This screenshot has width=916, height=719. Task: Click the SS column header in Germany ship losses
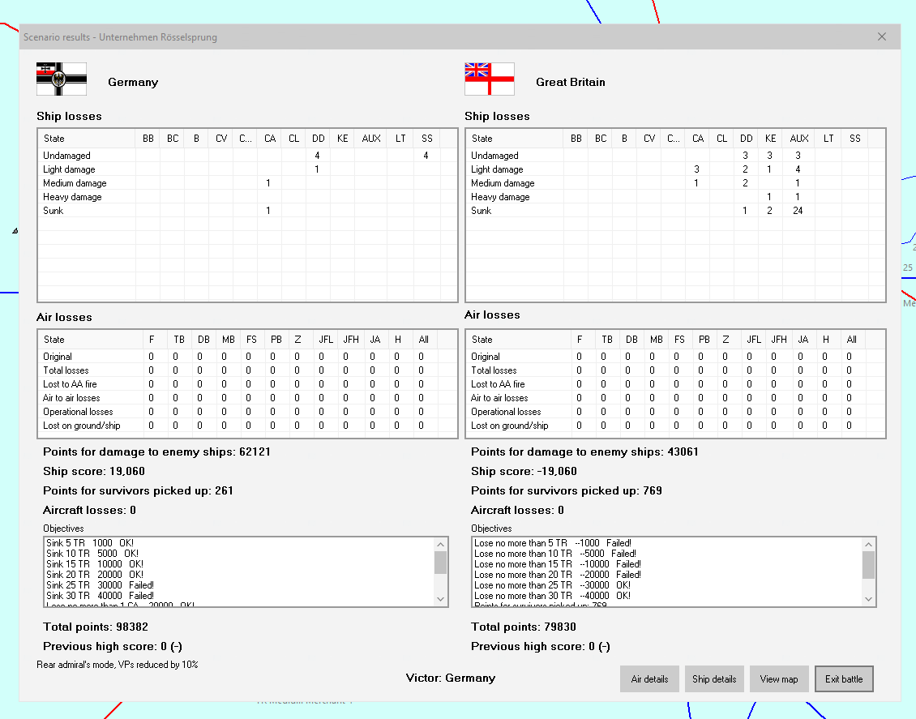point(427,139)
